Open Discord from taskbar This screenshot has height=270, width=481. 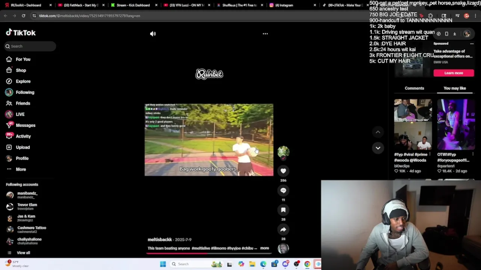(286, 264)
